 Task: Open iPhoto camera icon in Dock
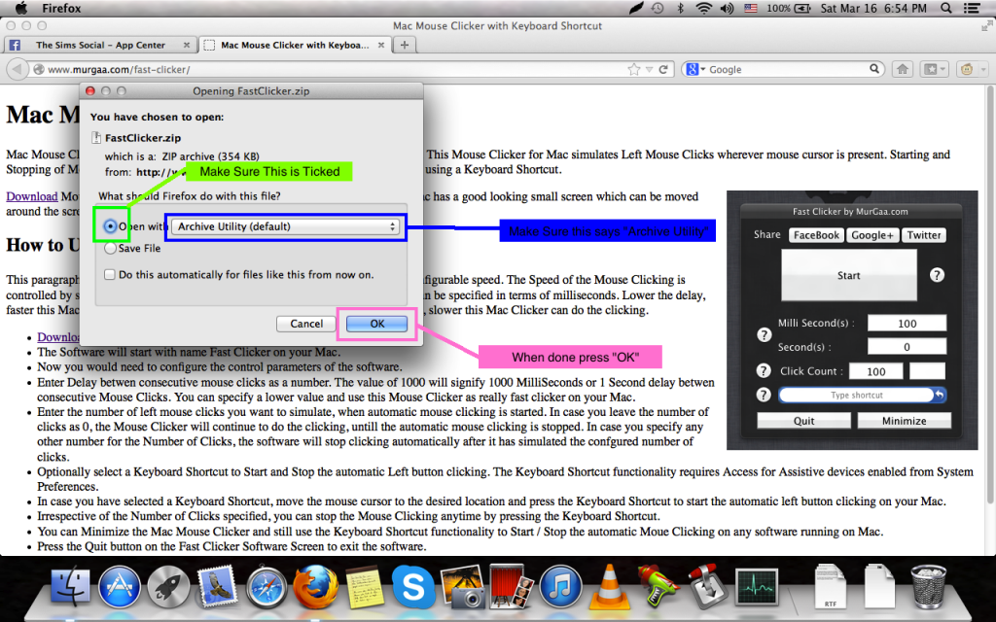(x=462, y=586)
